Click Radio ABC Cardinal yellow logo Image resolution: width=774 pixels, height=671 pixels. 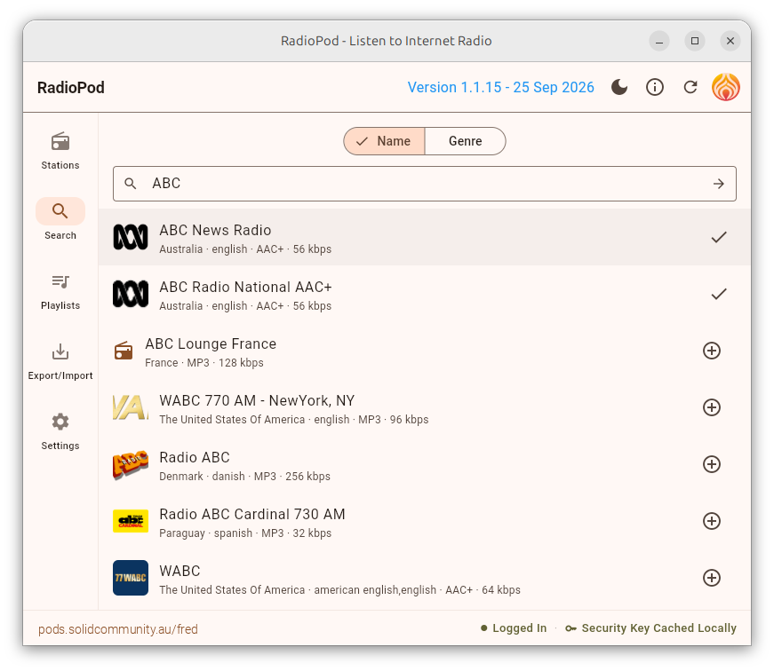131,521
